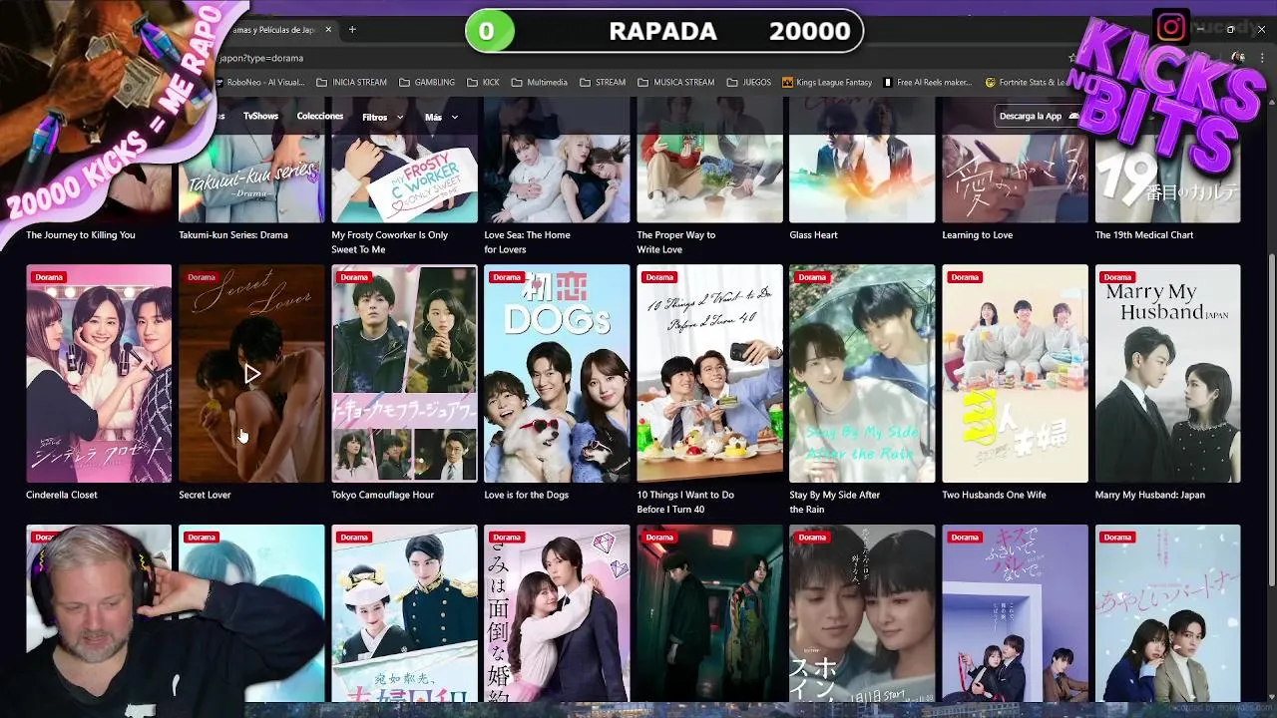This screenshot has width=1277, height=718.
Task: Click the page's vertical scrollbar thumb
Action: 1270,419
